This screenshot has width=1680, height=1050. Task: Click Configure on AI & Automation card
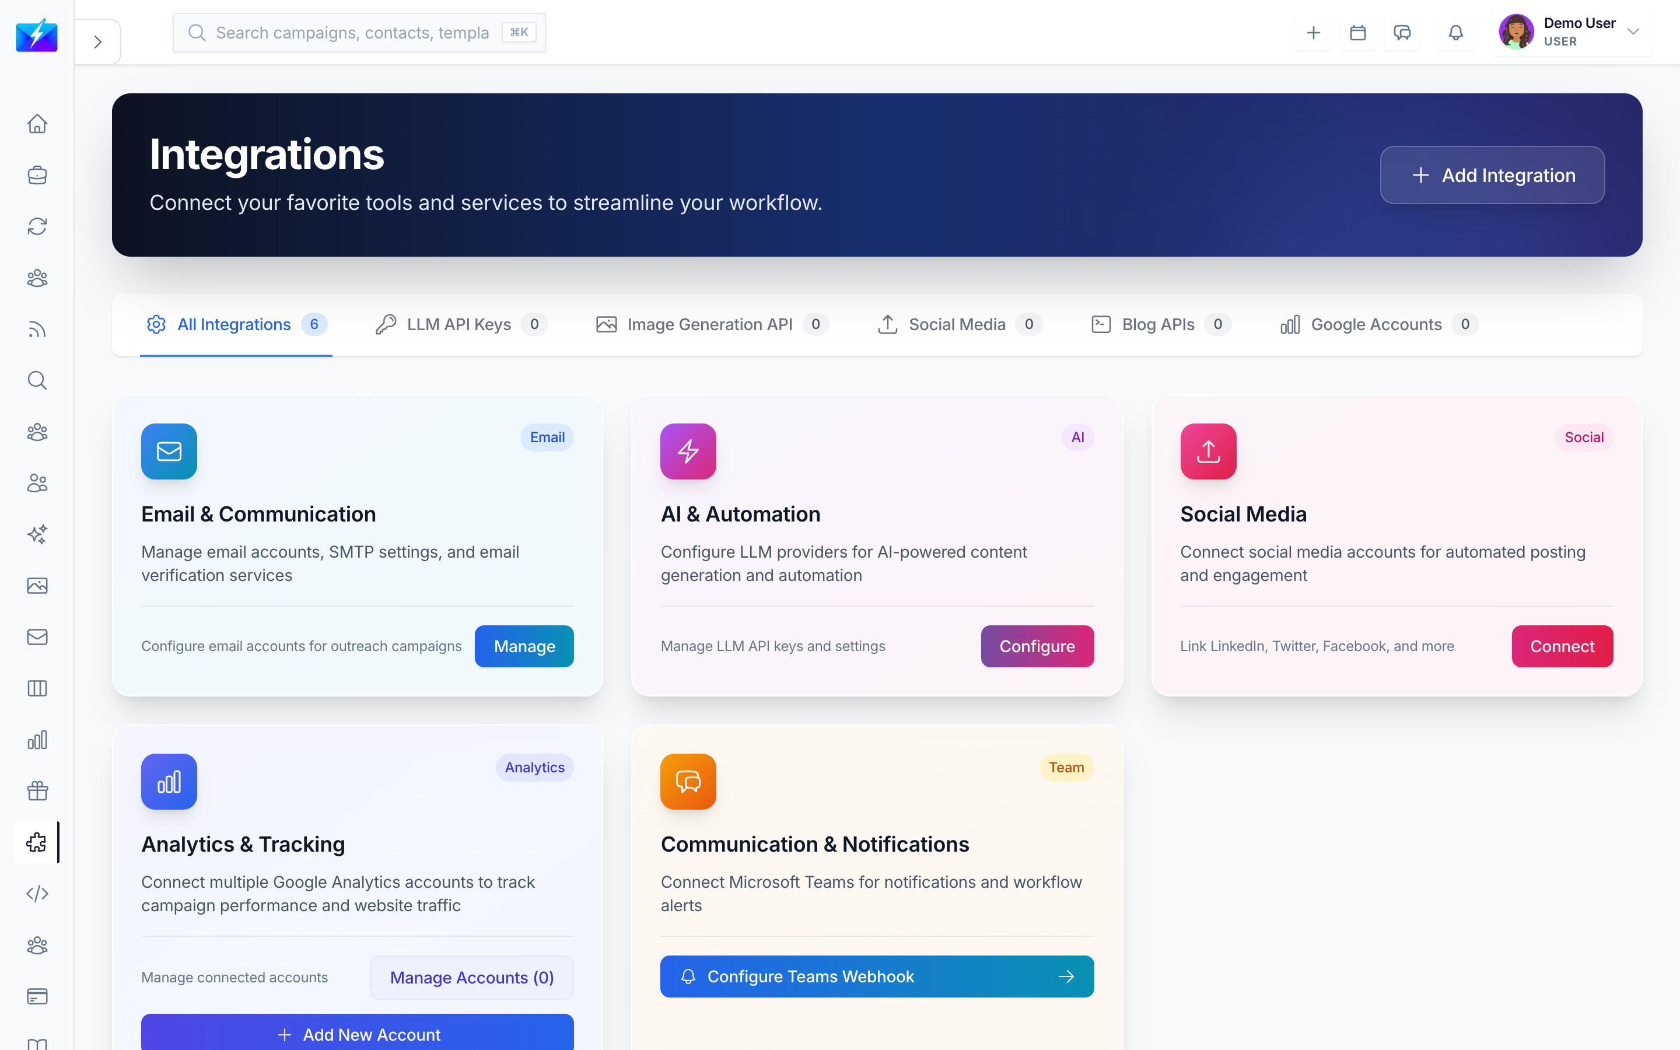1037,646
